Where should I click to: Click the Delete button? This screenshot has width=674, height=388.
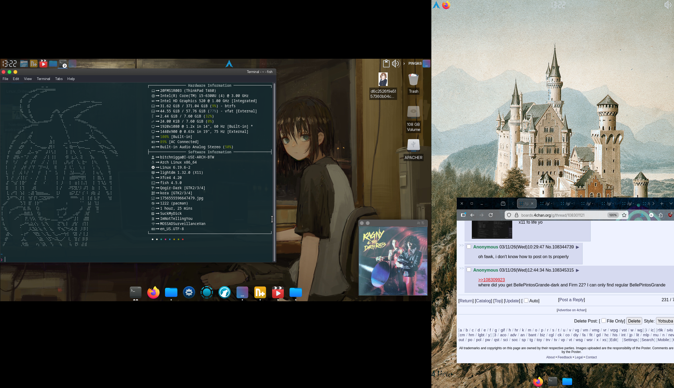(634, 321)
